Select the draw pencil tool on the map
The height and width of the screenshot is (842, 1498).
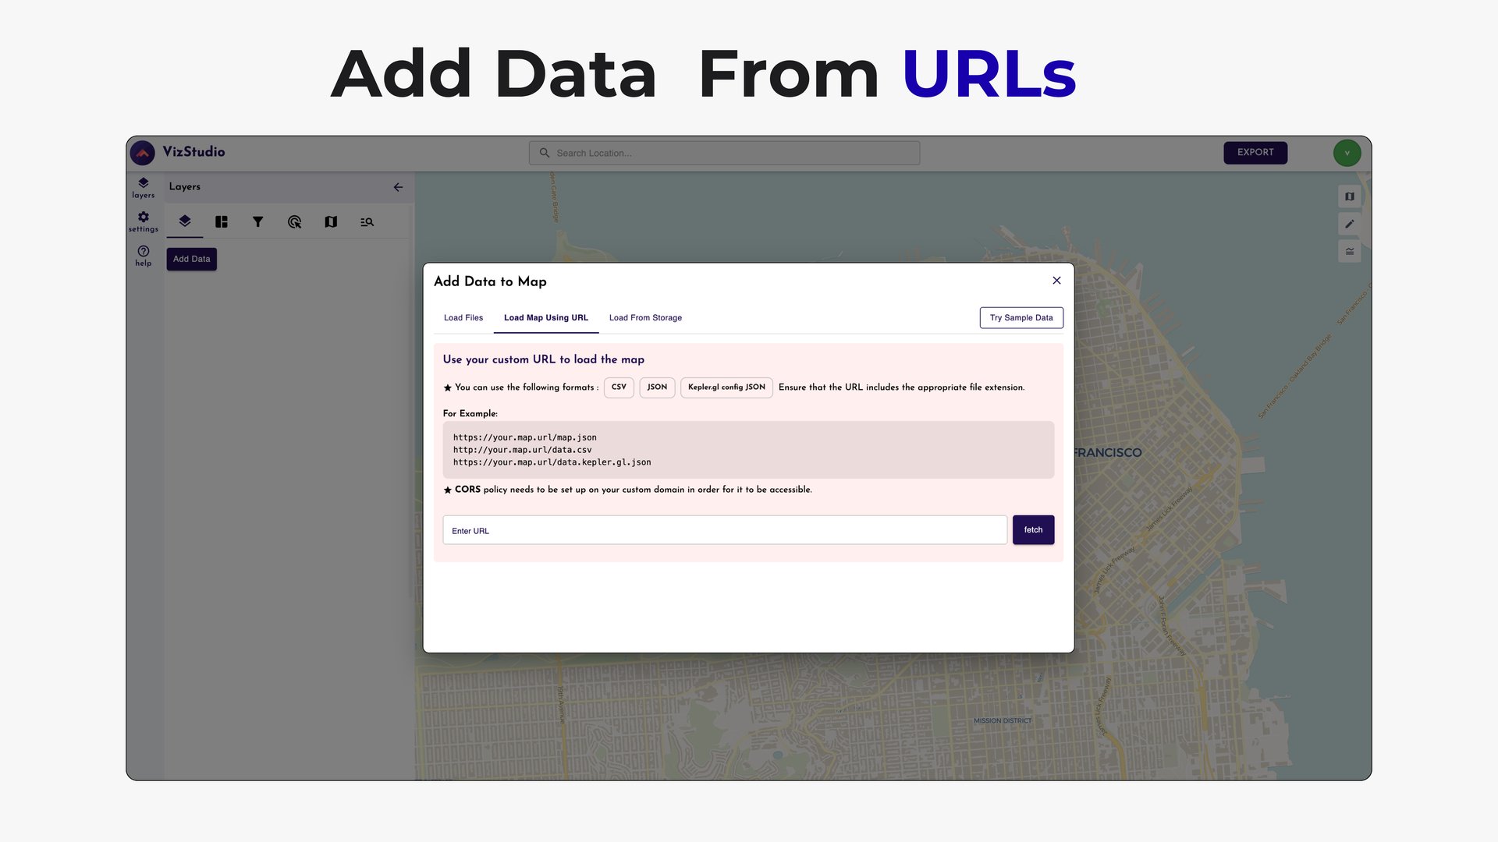[1349, 224]
